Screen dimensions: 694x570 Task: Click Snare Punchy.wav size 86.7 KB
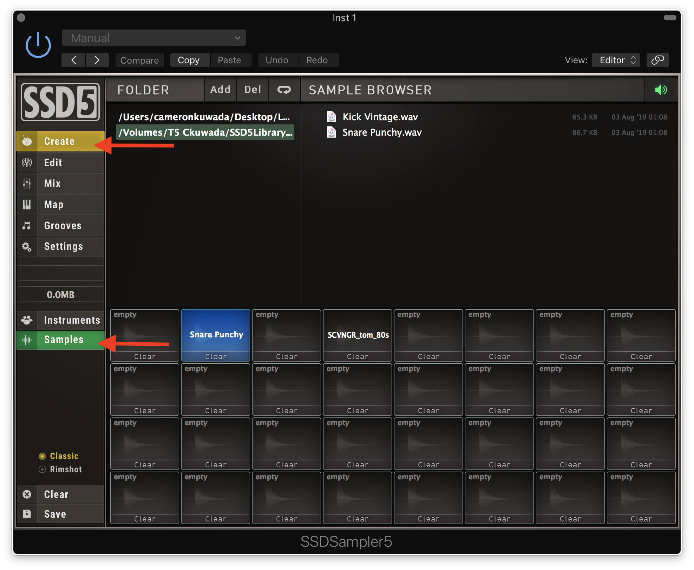(x=584, y=132)
